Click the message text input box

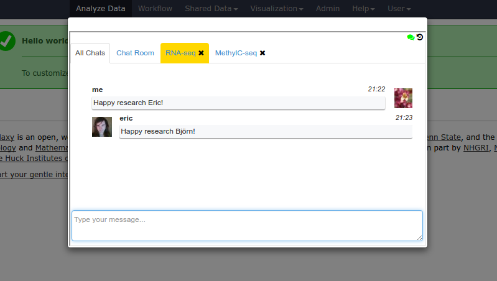point(247,225)
